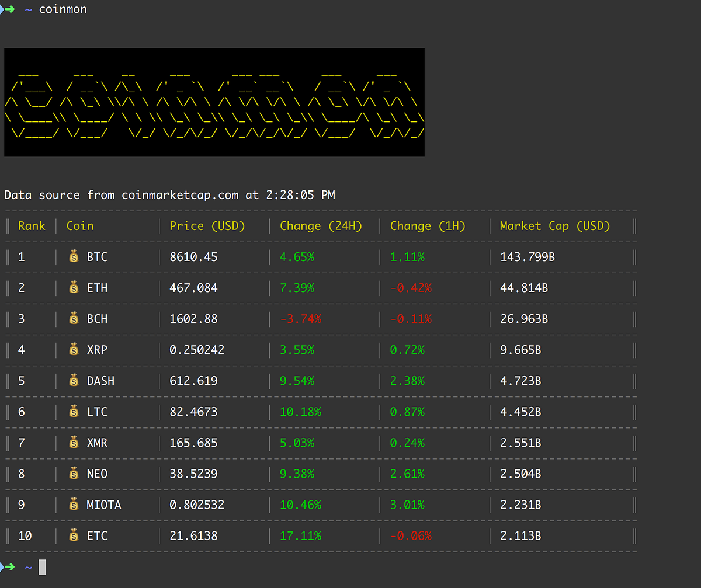Screen dimensions: 701x588
Task: Select the NEO coin name
Action: (97, 474)
